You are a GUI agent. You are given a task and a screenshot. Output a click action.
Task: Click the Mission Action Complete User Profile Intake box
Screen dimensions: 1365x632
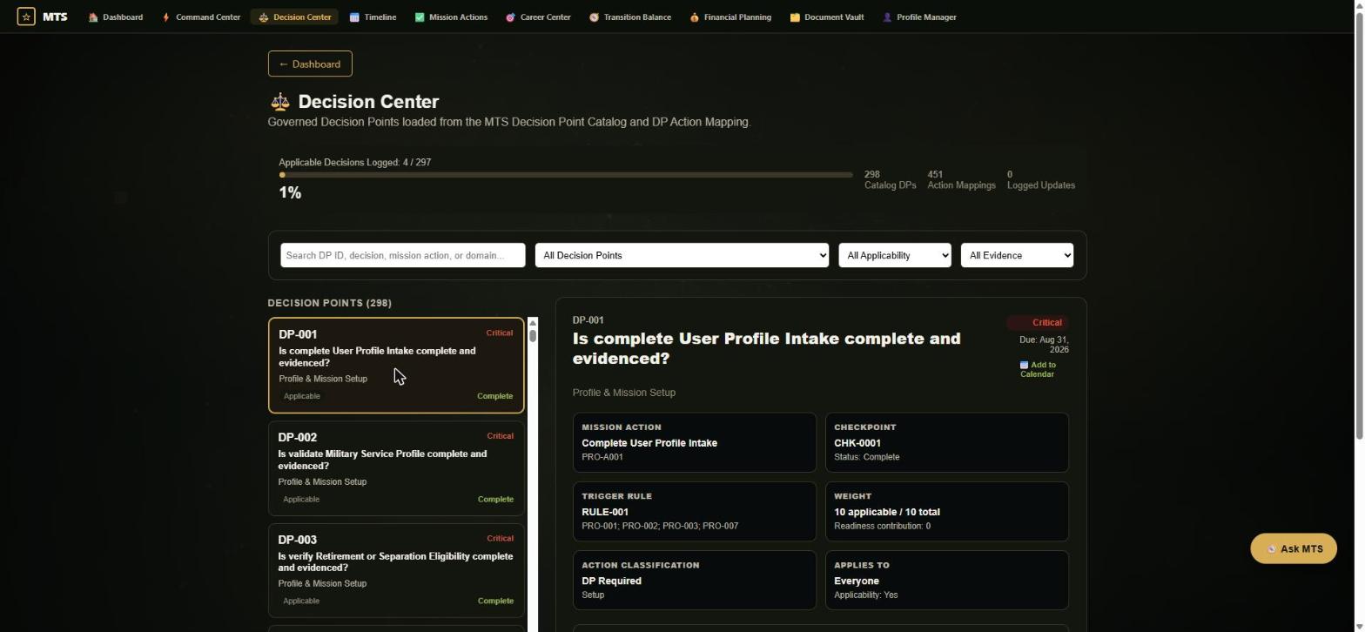click(695, 442)
